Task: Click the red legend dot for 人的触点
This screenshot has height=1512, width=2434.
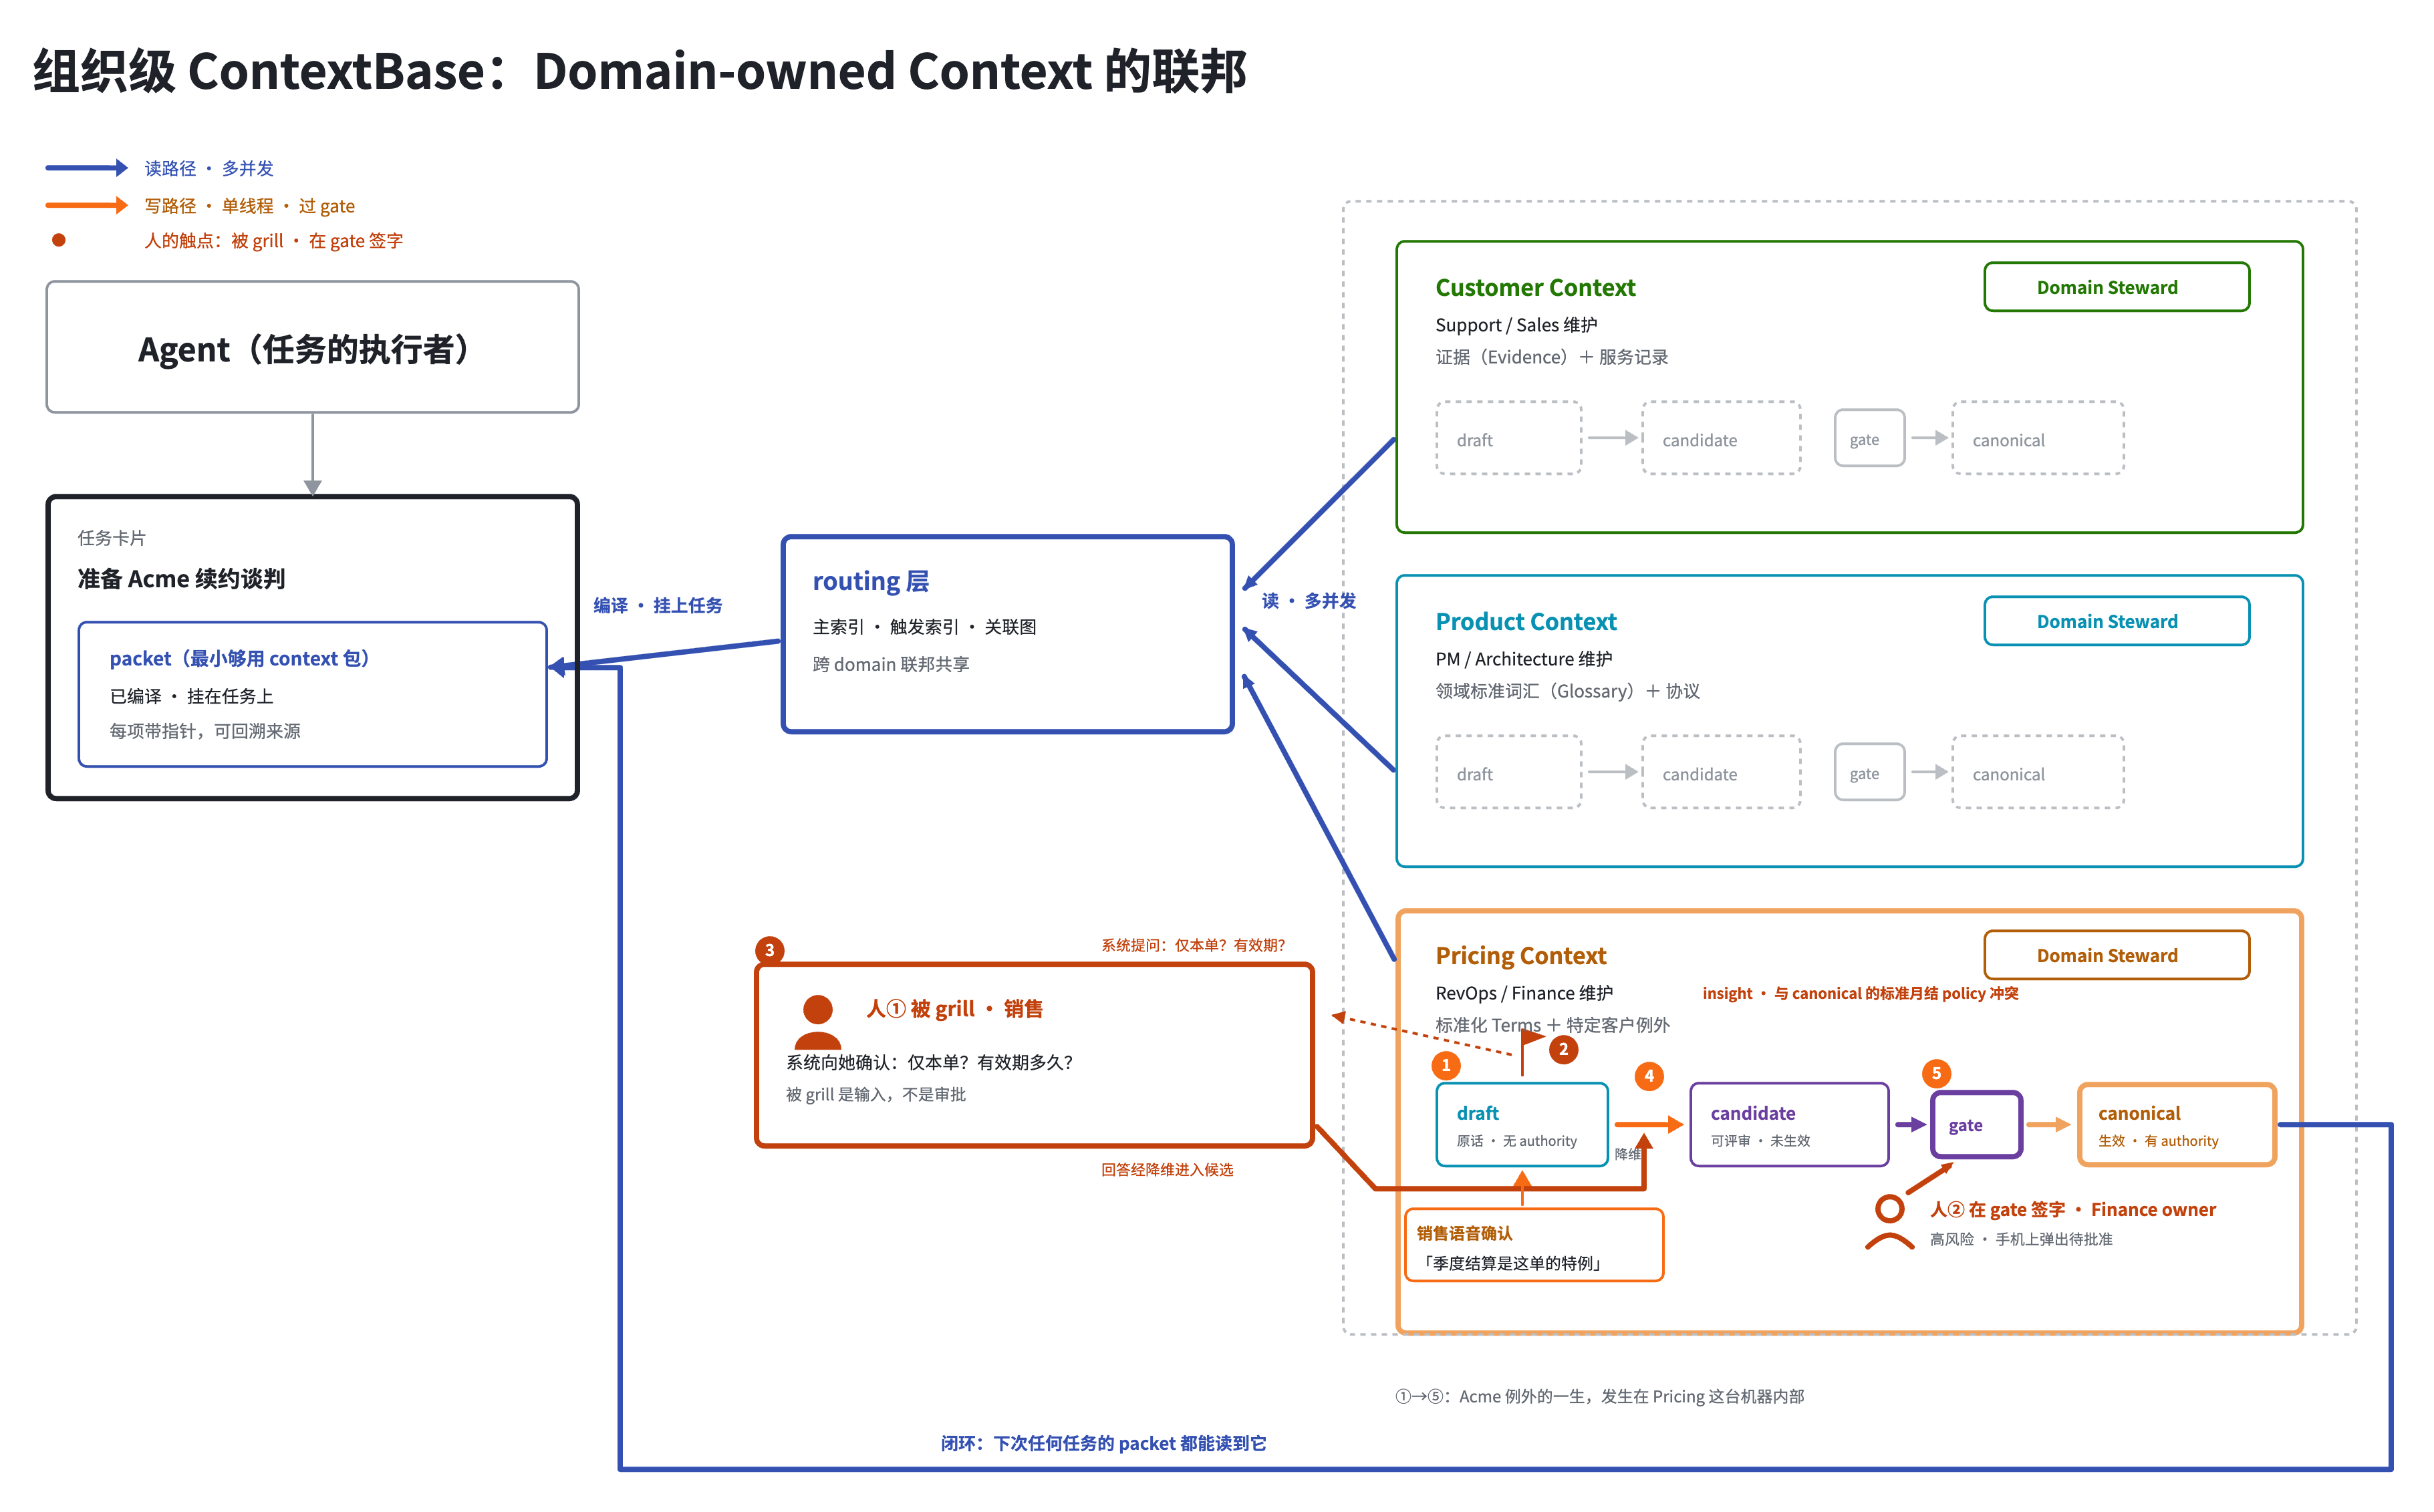Action: (x=59, y=240)
